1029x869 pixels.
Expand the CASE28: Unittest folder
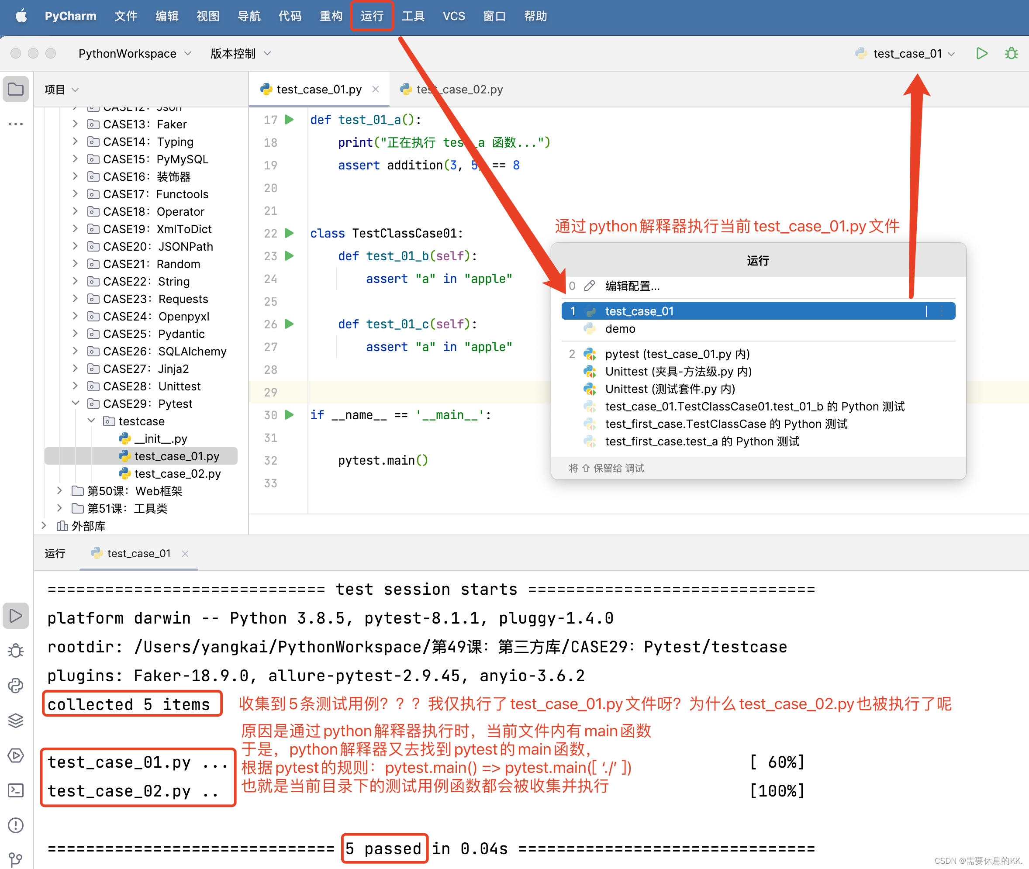coord(76,386)
